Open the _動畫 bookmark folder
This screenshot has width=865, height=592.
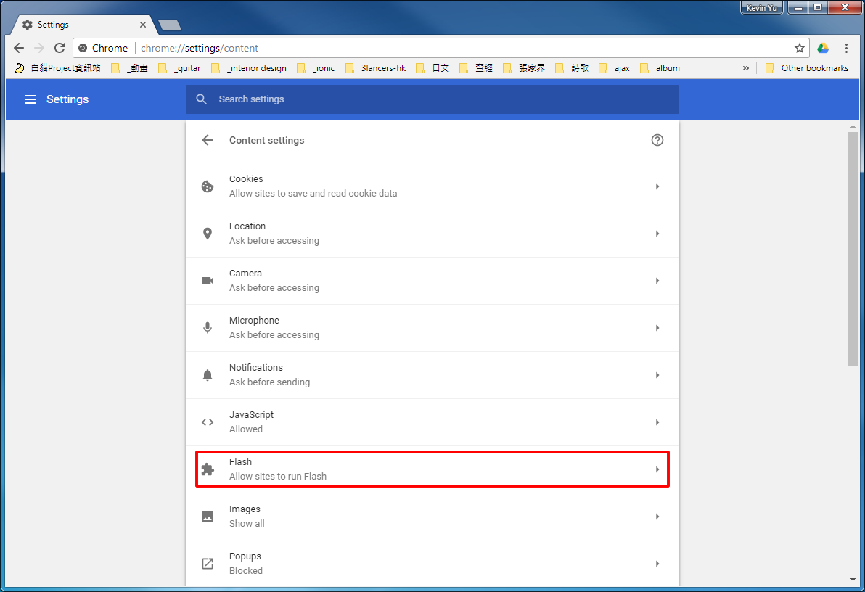[x=130, y=68]
